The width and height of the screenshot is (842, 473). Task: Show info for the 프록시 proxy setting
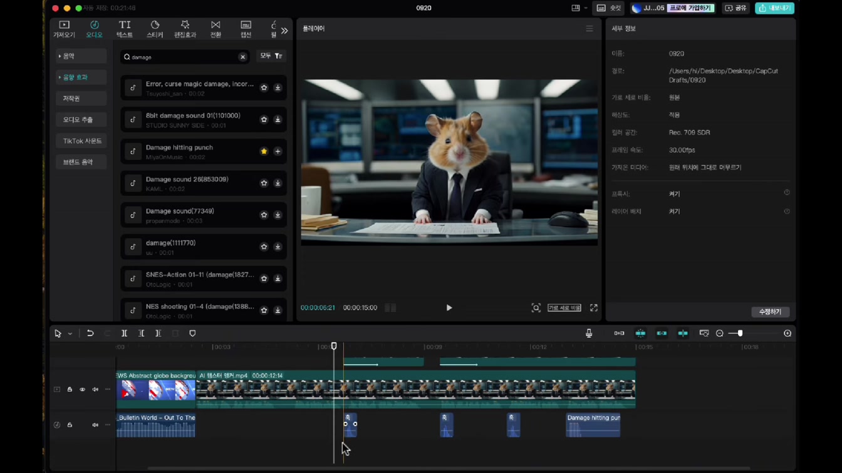pos(787,193)
